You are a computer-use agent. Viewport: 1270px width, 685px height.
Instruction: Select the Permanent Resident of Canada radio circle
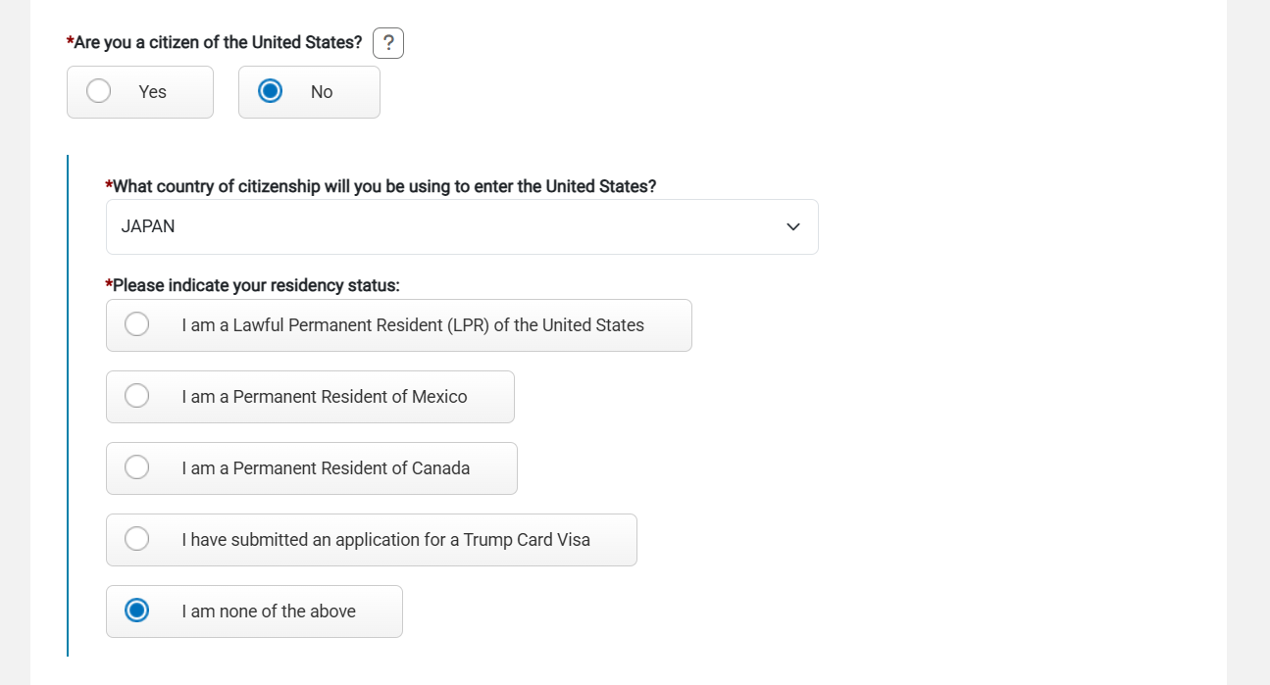(137, 467)
